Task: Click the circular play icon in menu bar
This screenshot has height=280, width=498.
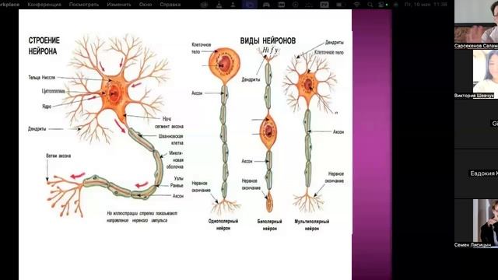Action: 296,5
